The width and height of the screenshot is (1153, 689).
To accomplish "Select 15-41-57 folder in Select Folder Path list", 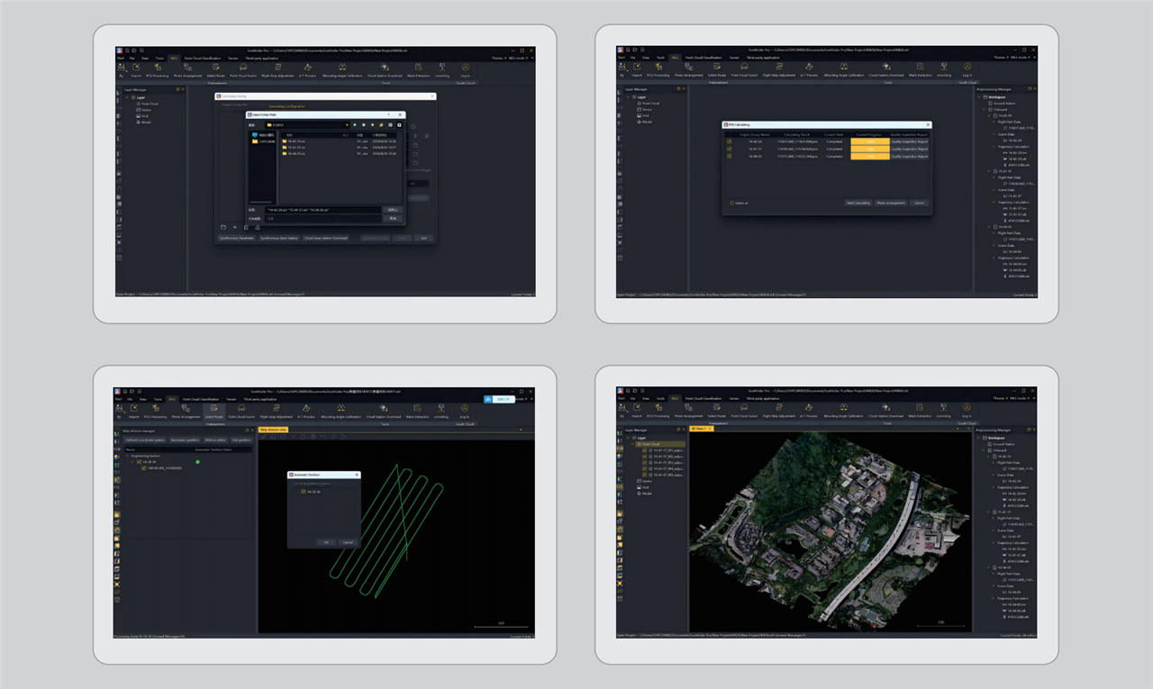I will pos(294,148).
